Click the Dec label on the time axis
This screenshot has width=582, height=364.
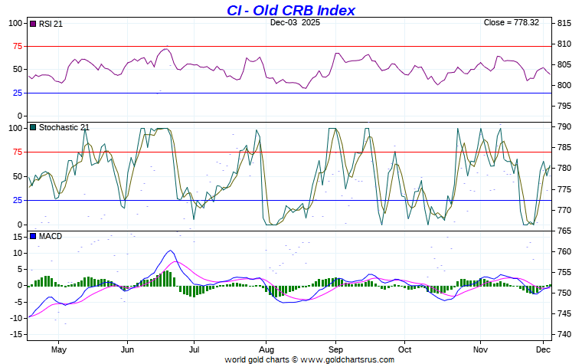[544, 349]
